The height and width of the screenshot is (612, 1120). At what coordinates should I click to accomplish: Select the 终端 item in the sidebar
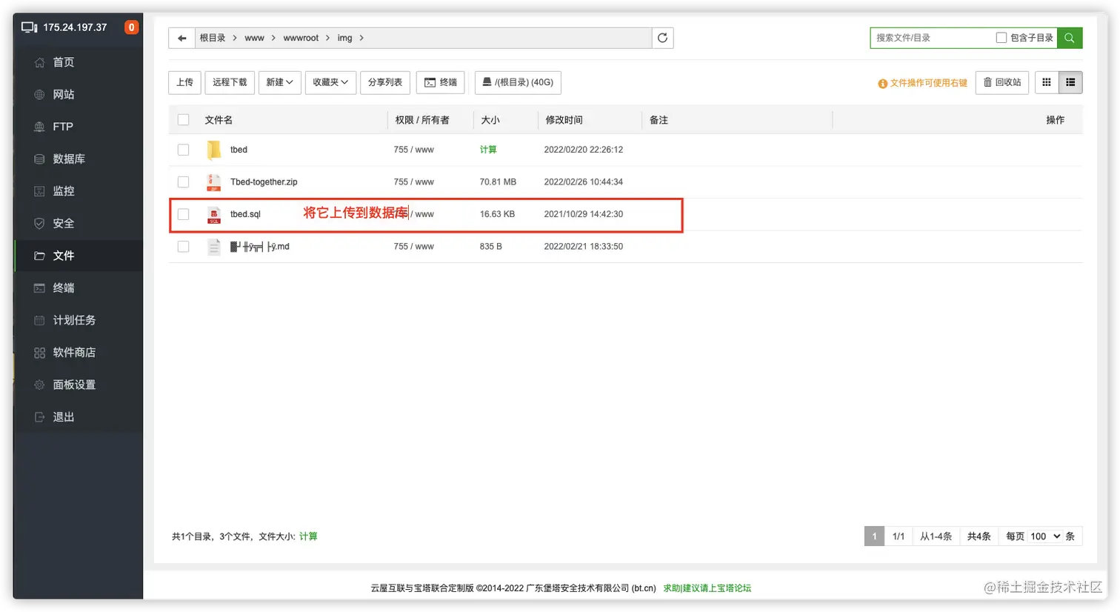pyautogui.click(x=62, y=287)
